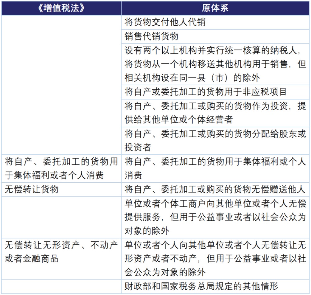Click the 原体系 column header
The image size is (311, 295).
pyautogui.click(x=215, y=8)
